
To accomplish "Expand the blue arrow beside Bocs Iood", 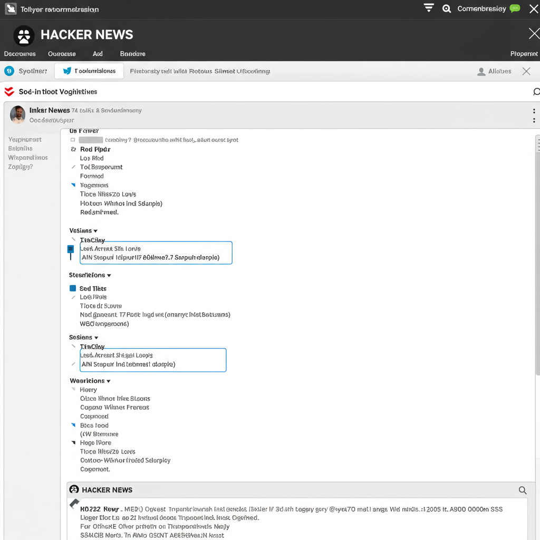I will 73,425.
